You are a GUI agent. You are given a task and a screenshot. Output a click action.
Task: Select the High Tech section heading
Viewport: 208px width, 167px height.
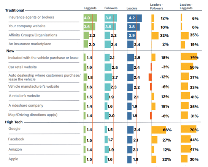click(x=14, y=122)
